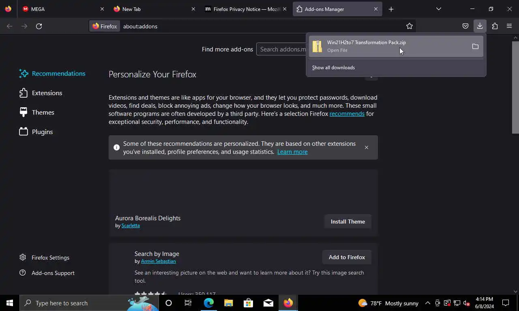Viewport: 519px width, 311px height.
Task: Show the downloaded zip in its folder
Action: (475, 46)
